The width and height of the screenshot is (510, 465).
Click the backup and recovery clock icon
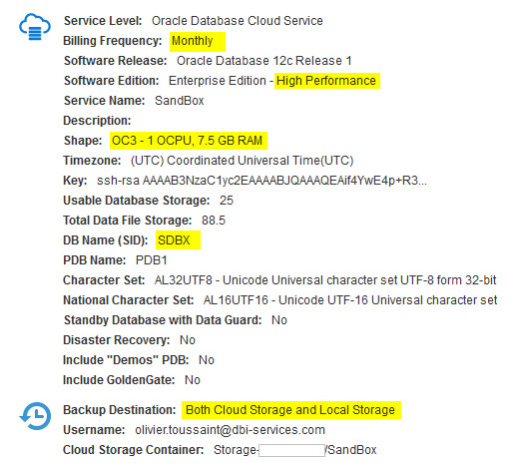point(35,416)
